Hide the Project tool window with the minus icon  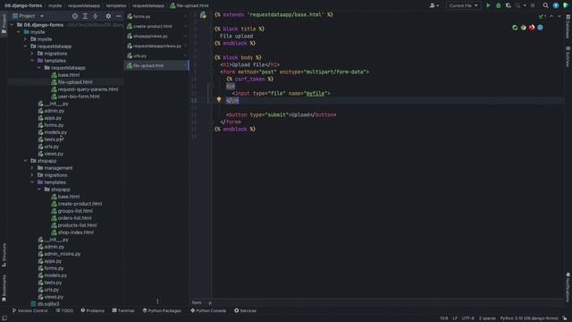(118, 16)
